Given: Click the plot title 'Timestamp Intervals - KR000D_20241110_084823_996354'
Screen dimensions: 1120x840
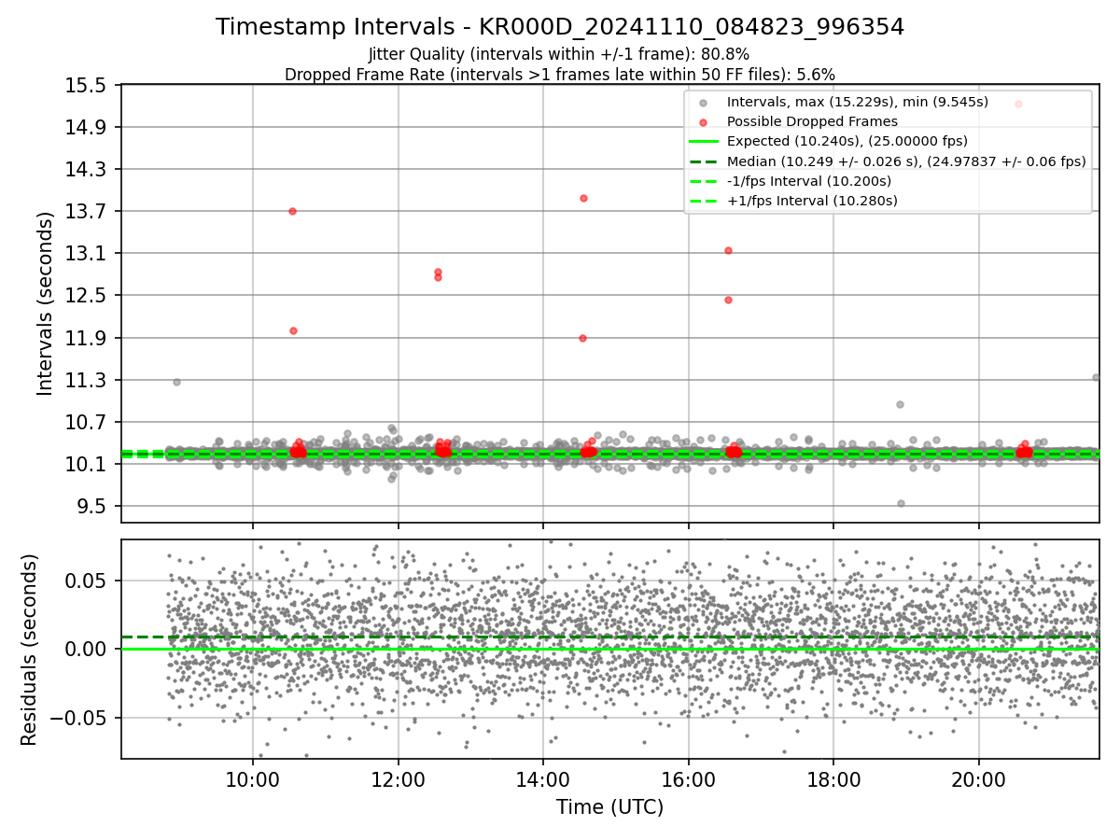Looking at the screenshot, I should 560,27.
